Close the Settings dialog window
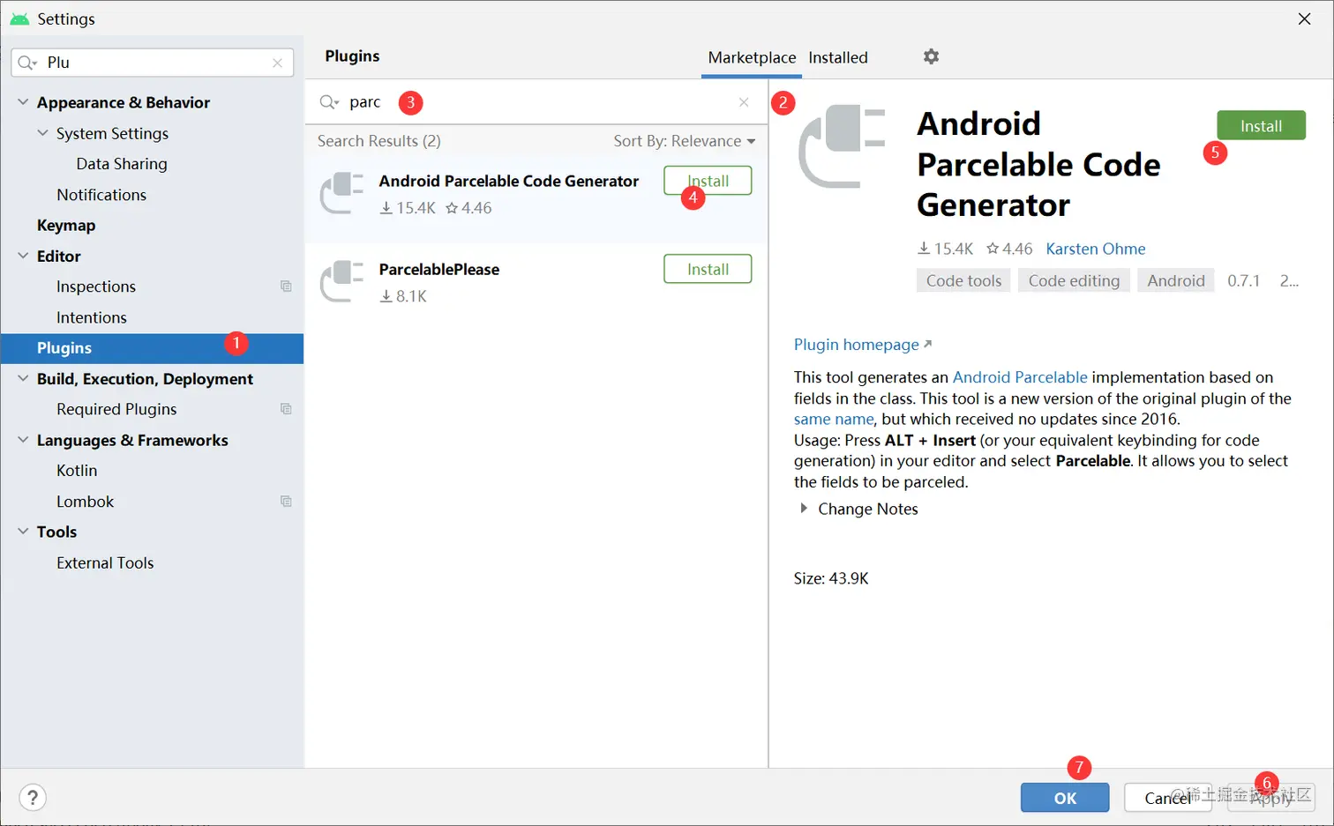This screenshot has height=826, width=1334. point(1304,19)
